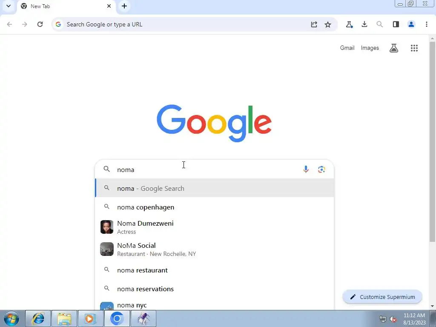Click the muted volume tray icon

point(393,319)
